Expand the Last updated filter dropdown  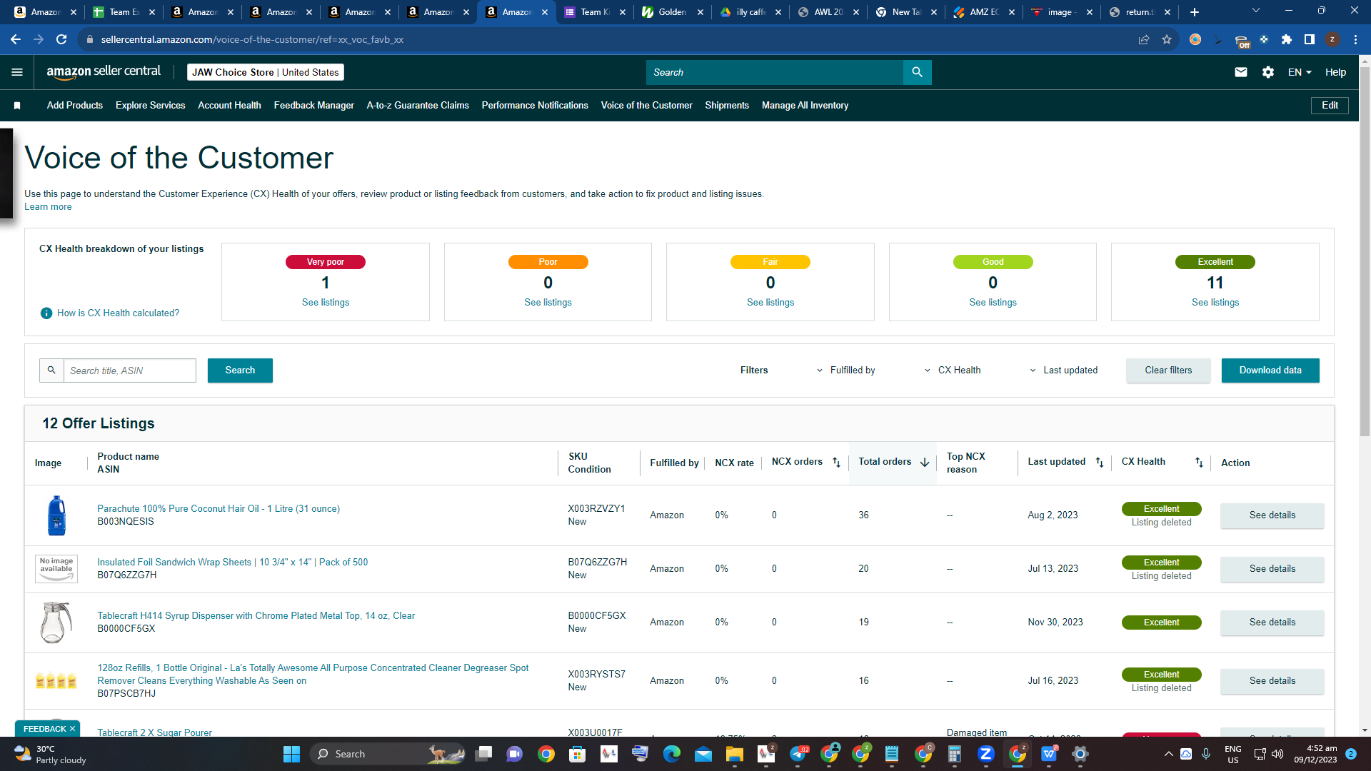point(1064,371)
